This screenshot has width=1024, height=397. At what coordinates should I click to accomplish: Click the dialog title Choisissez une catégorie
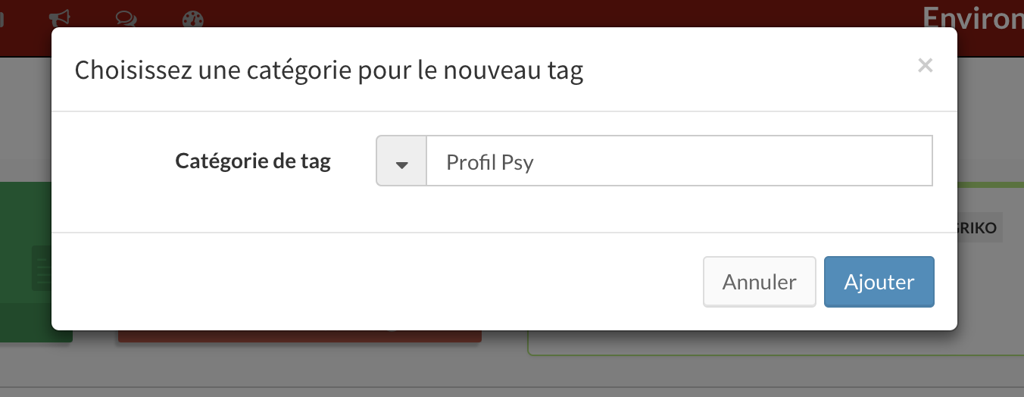tap(329, 70)
